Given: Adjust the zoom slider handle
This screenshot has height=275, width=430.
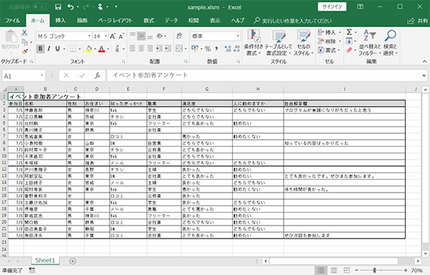Looking at the screenshot, I should 375,270.
